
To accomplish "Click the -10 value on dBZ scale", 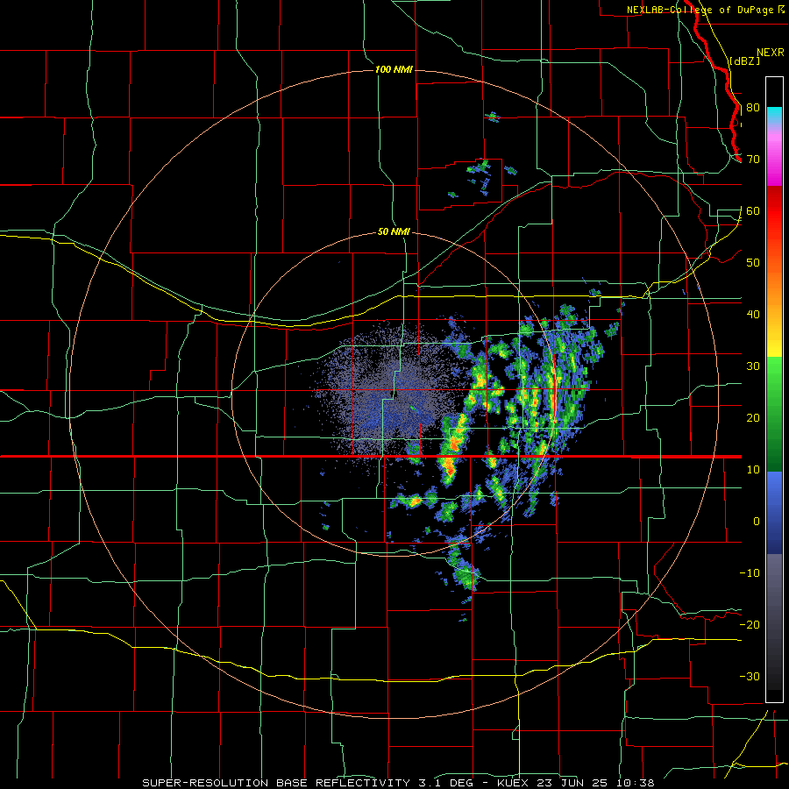I will [750, 573].
